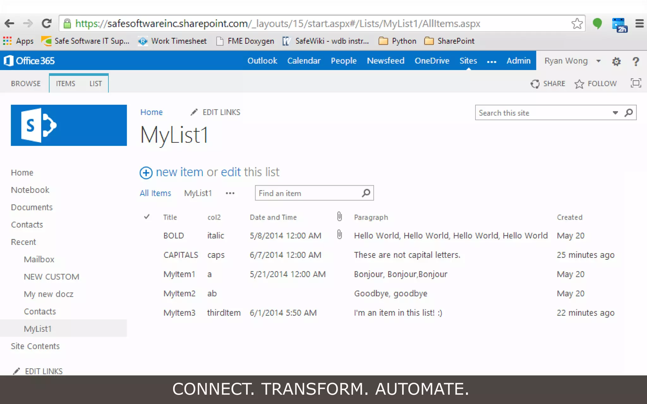The height and width of the screenshot is (404, 647).
Task: Open Notebook in left navigation
Action: pos(30,190)
